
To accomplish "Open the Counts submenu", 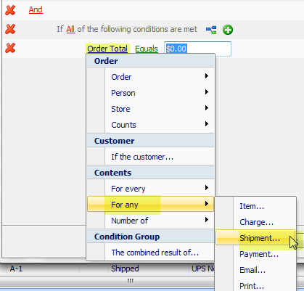I will (151, 125).
